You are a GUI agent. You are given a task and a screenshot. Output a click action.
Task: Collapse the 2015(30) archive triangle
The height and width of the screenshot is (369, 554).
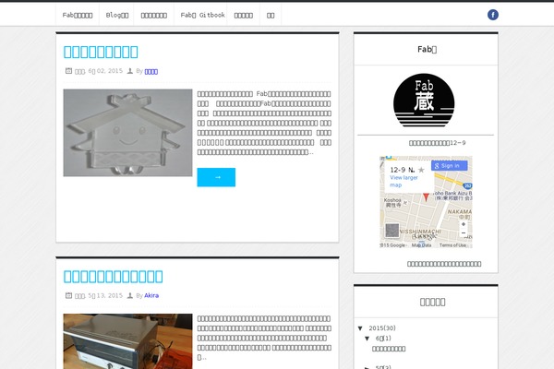pyautogui.click(x=360, y=328)
